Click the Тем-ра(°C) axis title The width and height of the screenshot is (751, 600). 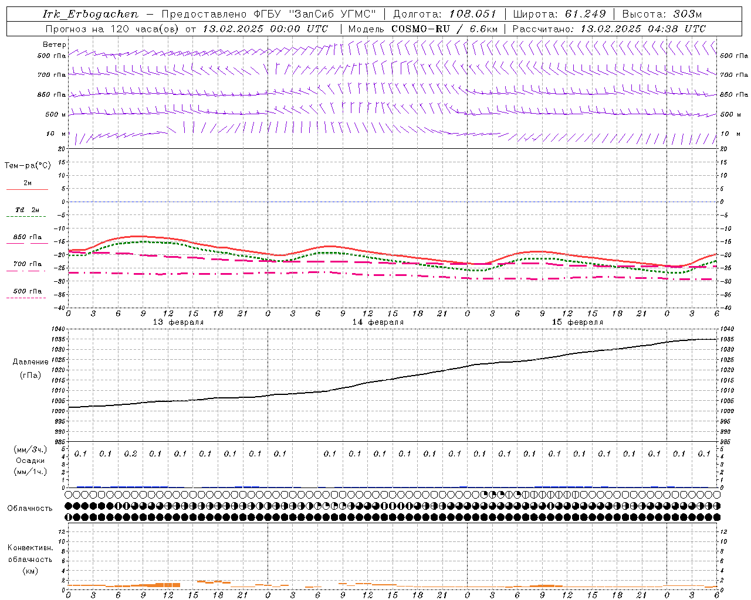pyautogui.click(x=28, y=166)
